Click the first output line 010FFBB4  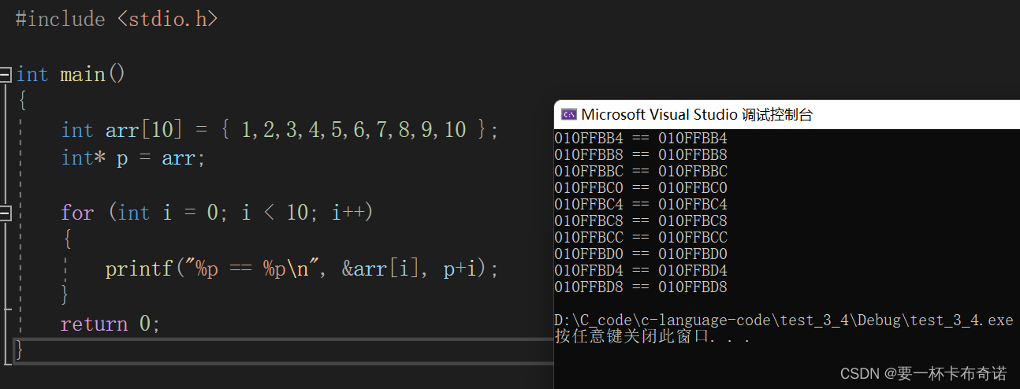[x=641, y=138]
